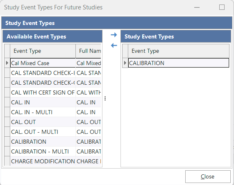234x185 pixels.
Task: Click the Full Name cell for CALIBRATION - MULTI
Action: 89,151
